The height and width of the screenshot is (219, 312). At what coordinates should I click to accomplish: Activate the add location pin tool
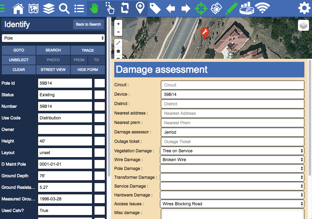click(140, 9)
